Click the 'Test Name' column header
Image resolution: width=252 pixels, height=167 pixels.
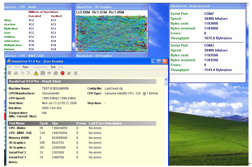point(17,123)
